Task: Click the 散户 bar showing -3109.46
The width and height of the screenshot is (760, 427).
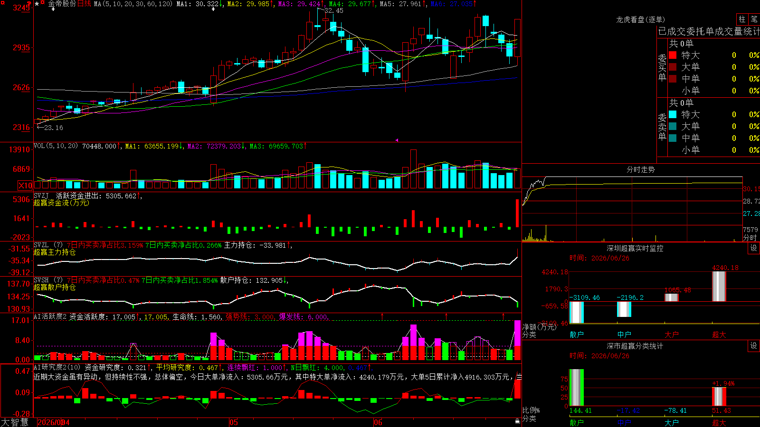Action: (577, 312)
